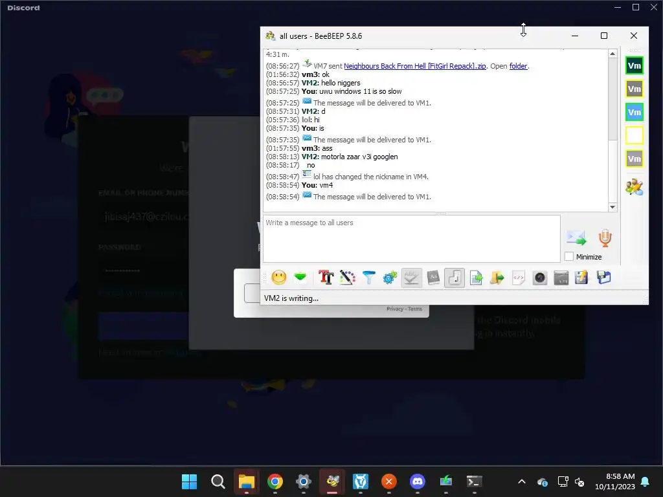Image resolution: width=663 pixels, height=497 pixels.
Task: Open the terminal icon in the taskbar
Action: [x=474, y=481]
